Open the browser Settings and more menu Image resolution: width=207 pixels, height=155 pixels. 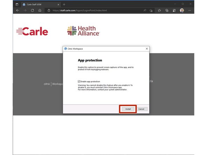pos(190,10)
